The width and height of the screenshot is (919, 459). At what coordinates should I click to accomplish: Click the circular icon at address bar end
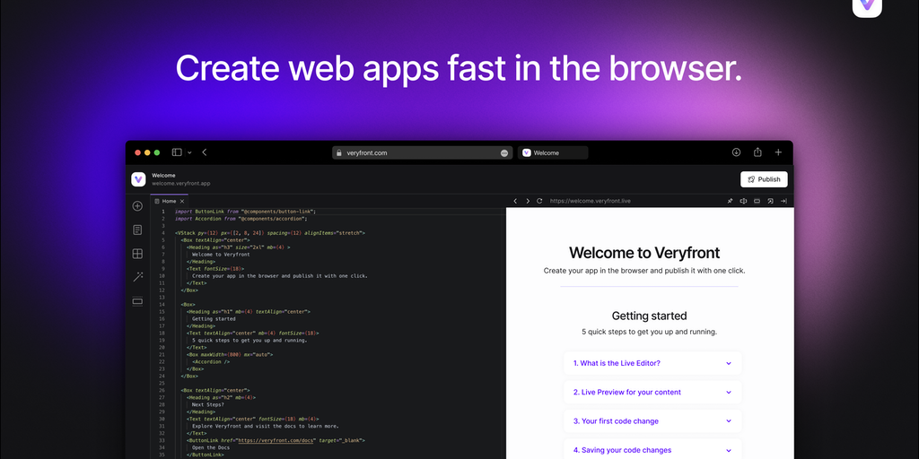[x=504, y=152]
